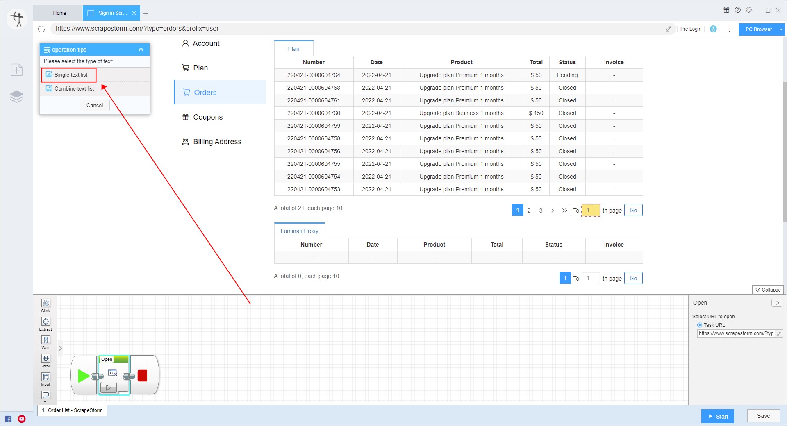787x426 pixels.
Task: Open the PC Browser dropdown arrow
Action: pyautogui.click(x=781, y=29)
